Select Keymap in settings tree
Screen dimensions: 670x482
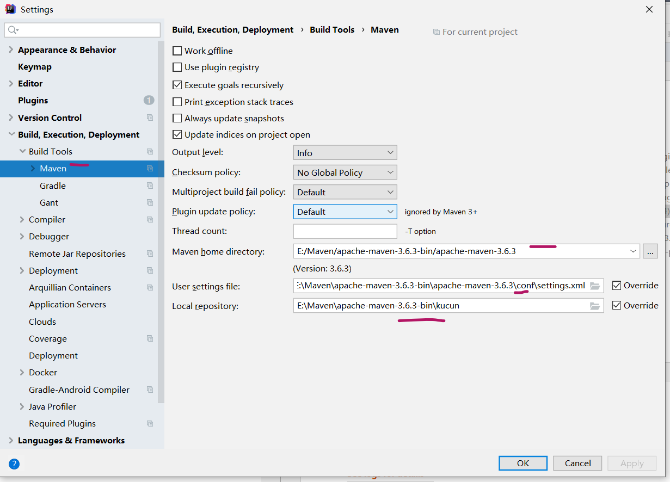(x=35, y=66)
